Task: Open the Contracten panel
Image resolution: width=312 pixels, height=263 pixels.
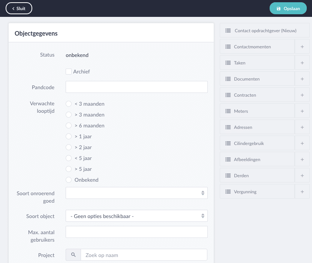Action: 257,95
